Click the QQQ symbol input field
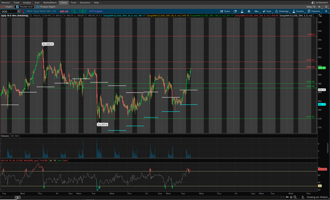 [9, 11]
